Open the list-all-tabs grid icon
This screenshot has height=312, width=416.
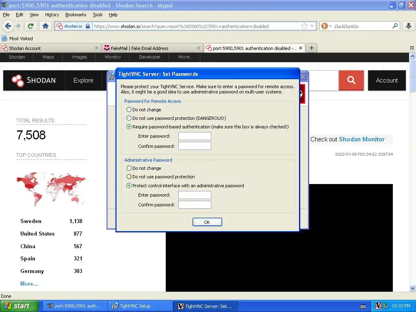412,48
